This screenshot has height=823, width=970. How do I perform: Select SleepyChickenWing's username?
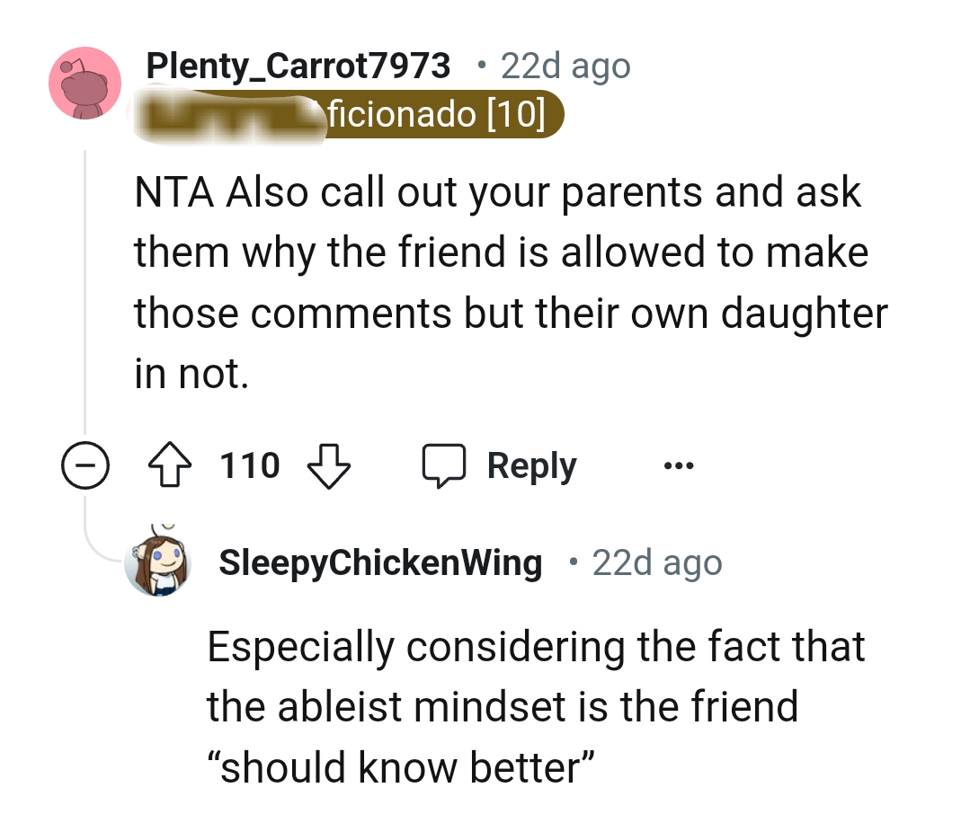click(x=381, y=563)
